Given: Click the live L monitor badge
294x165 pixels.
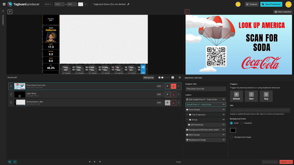Looking at the screenshot, I should pyautogui.click(x=187, y=12).
